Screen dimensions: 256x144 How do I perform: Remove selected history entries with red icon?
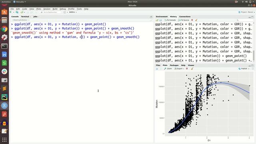click(x=192, y=20)
